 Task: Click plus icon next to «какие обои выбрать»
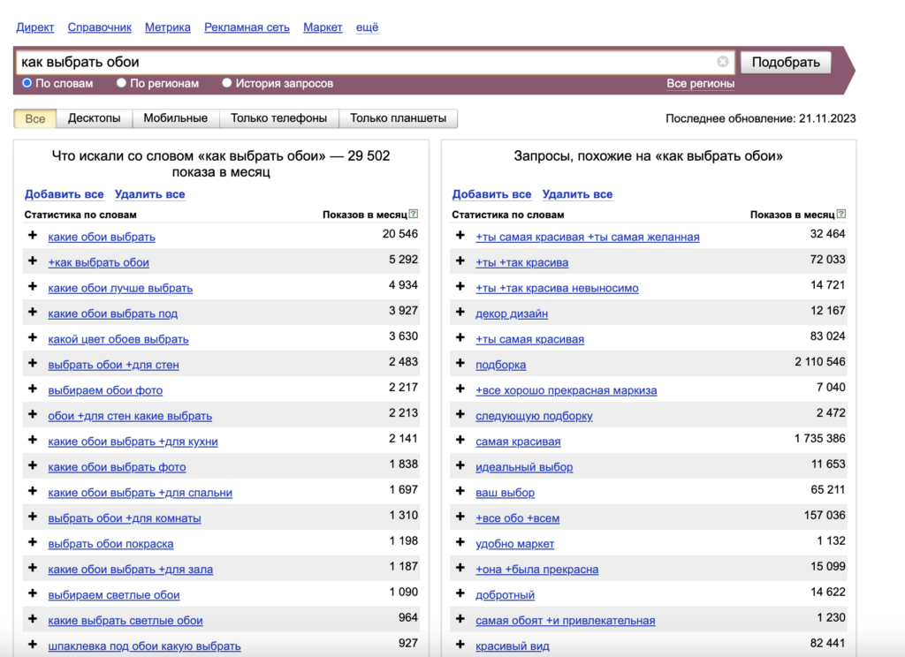[x=33, y=236]
